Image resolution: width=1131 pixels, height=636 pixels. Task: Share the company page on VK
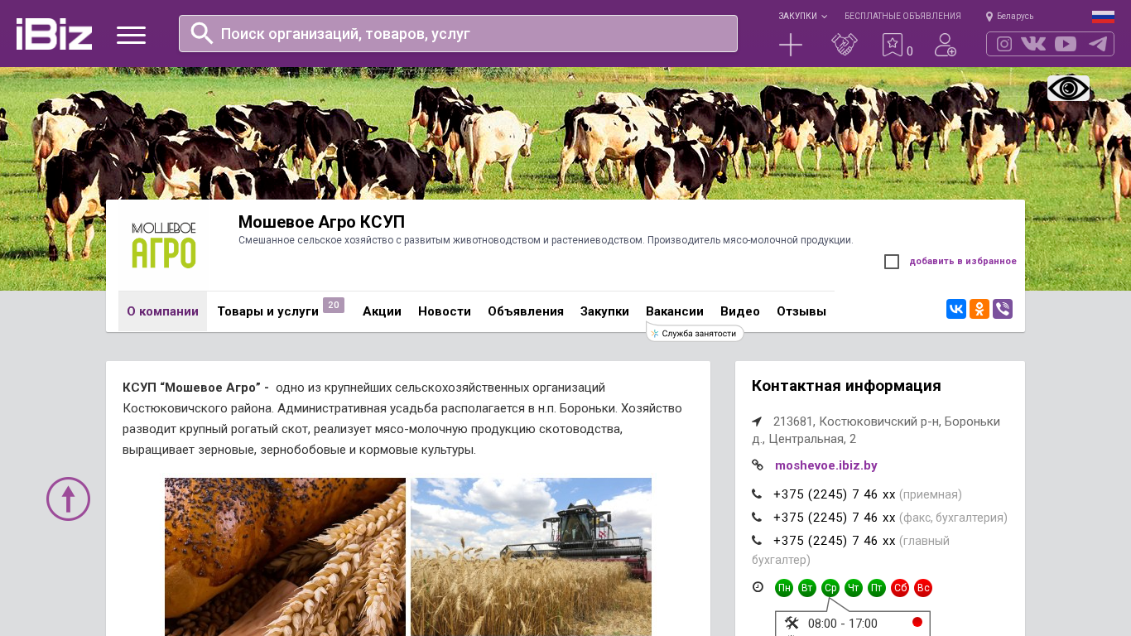point(956,309)
